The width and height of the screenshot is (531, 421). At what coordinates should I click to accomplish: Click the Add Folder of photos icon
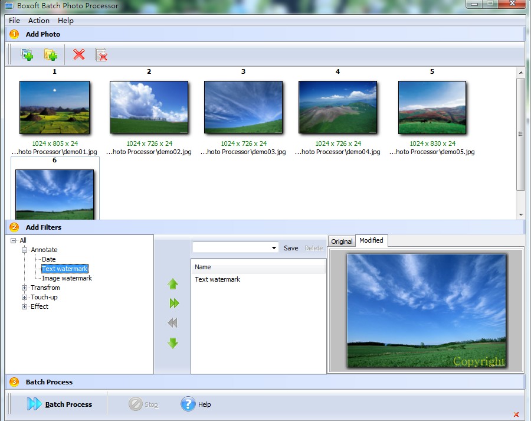click(x=51, y=54)
